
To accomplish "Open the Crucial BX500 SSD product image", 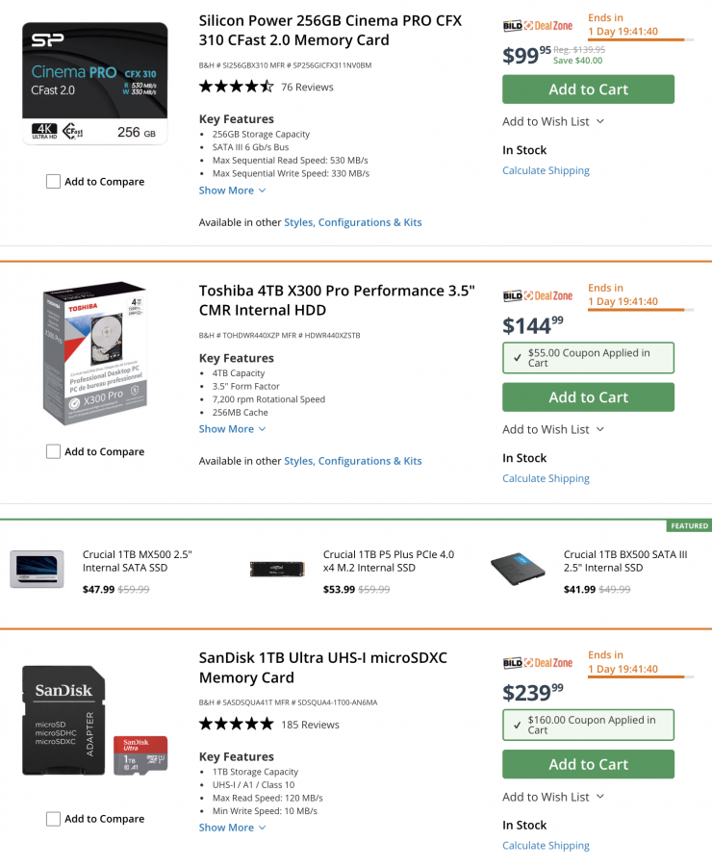I will (518, 569).
